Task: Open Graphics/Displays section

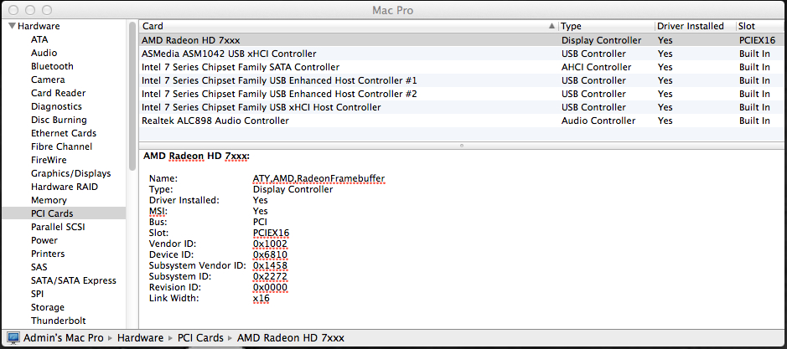Action: (x=70, y=173)
